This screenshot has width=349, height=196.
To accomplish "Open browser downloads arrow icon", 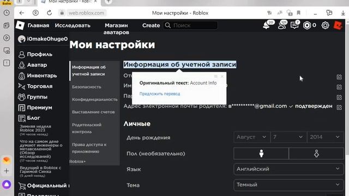I will (x=343, y=13).
